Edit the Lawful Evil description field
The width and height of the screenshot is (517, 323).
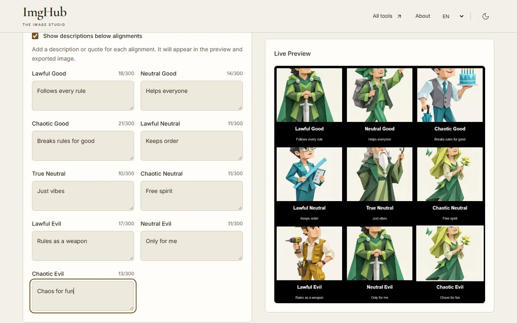point(83,246)
